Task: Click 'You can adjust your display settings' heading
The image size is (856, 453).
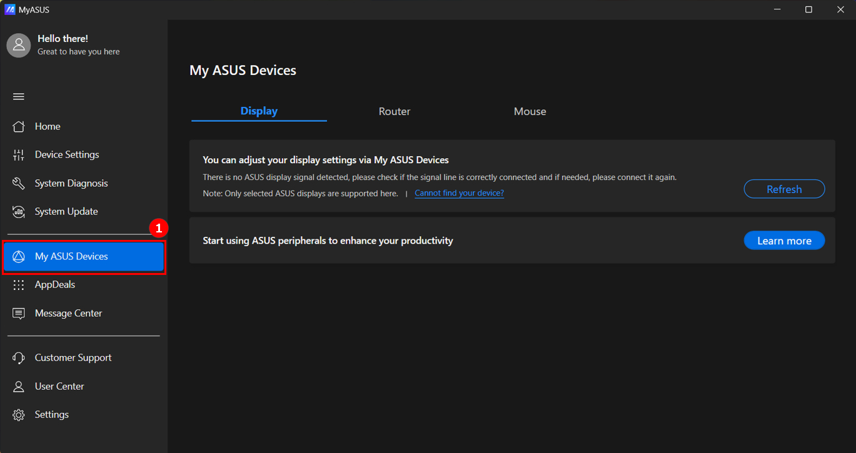Action: click(326, 160)
